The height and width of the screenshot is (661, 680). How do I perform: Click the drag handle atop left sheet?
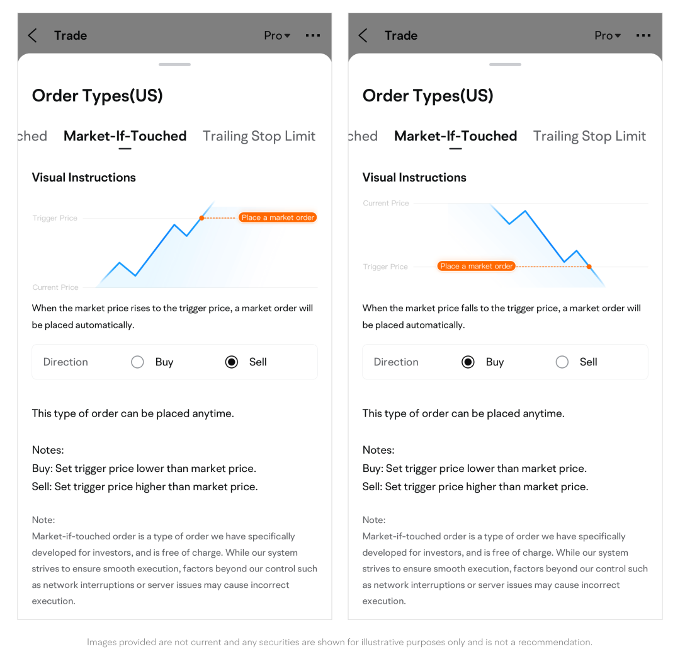tap(174, 64)
